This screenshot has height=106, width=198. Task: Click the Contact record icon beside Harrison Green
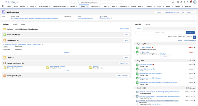(4, 12)
